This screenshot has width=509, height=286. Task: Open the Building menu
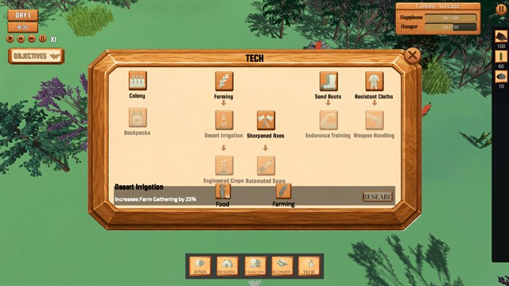point(227,267)
